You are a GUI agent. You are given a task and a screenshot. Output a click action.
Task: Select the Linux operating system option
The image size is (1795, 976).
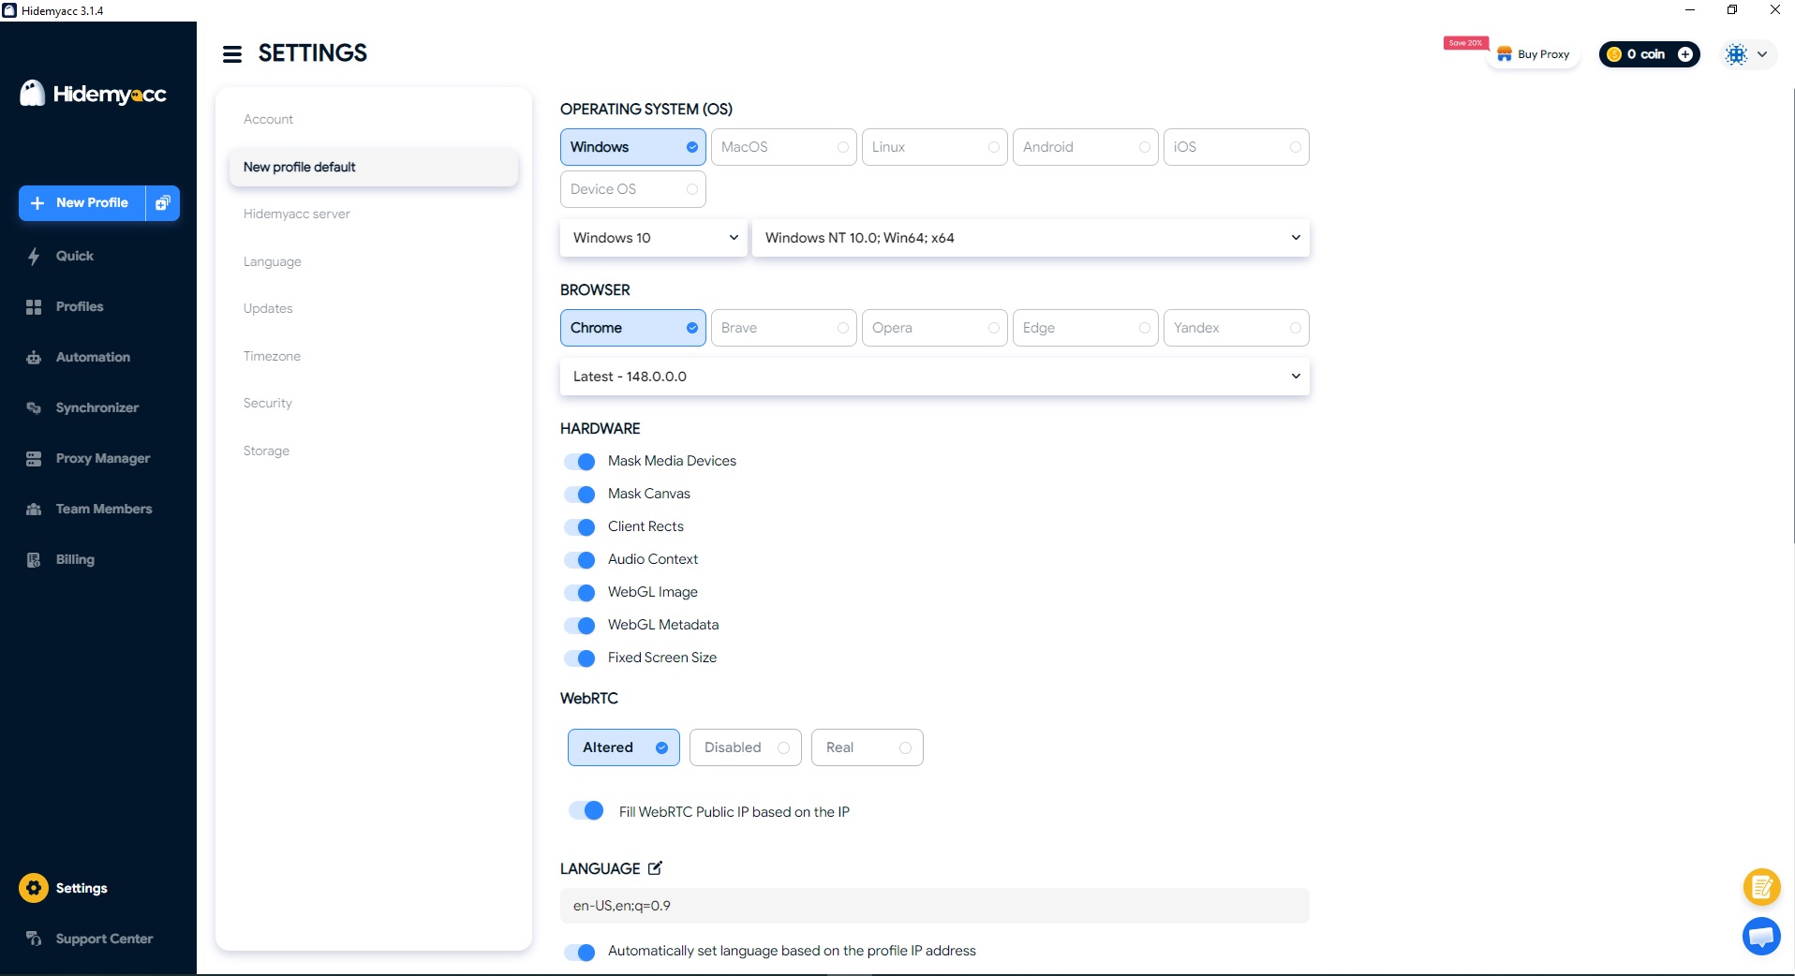935,147
